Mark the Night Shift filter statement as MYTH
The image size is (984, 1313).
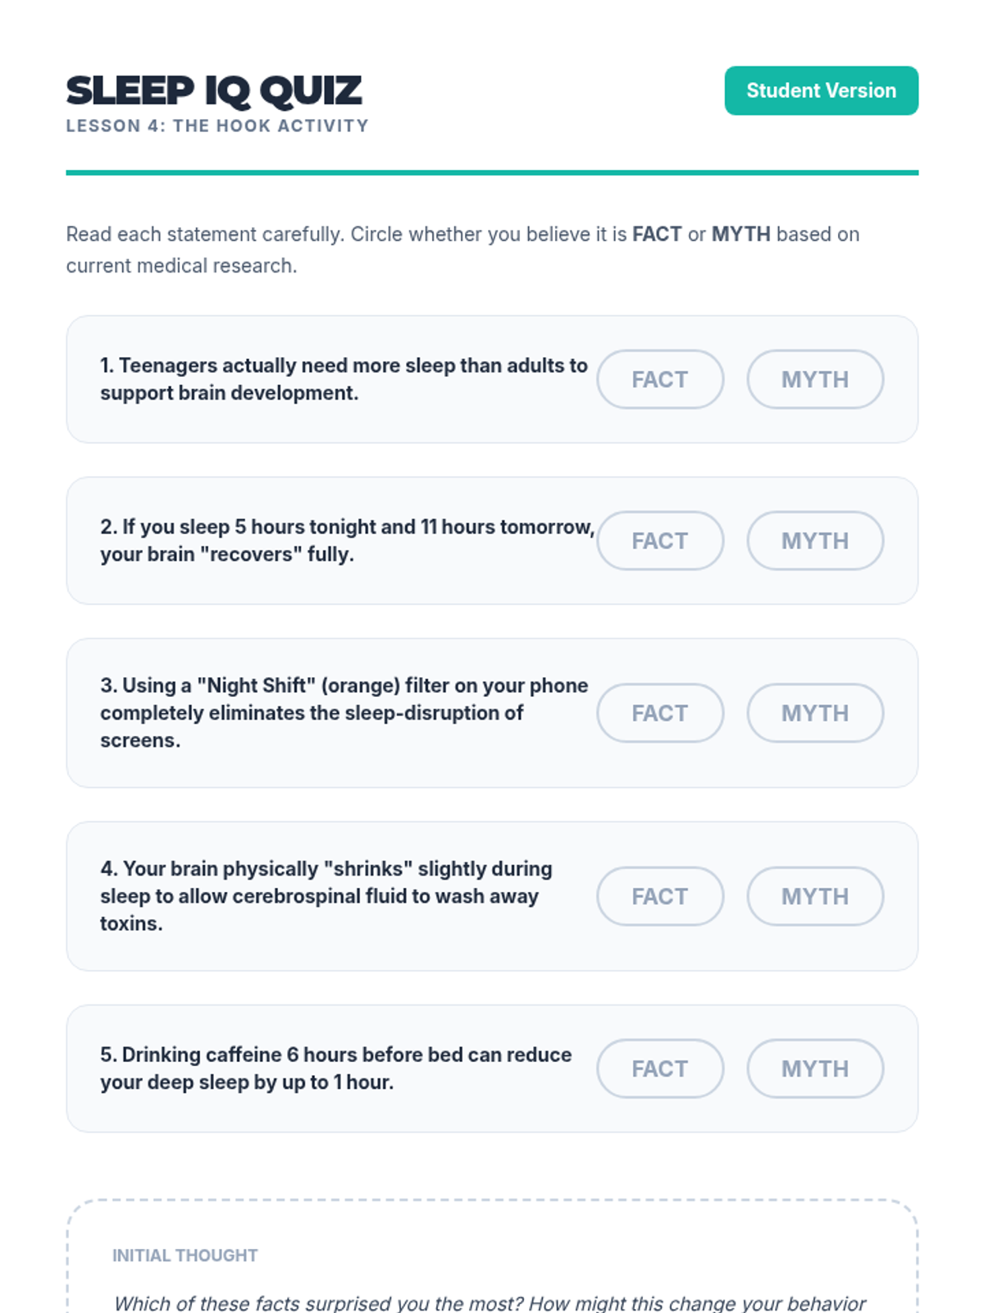[814, 713]
